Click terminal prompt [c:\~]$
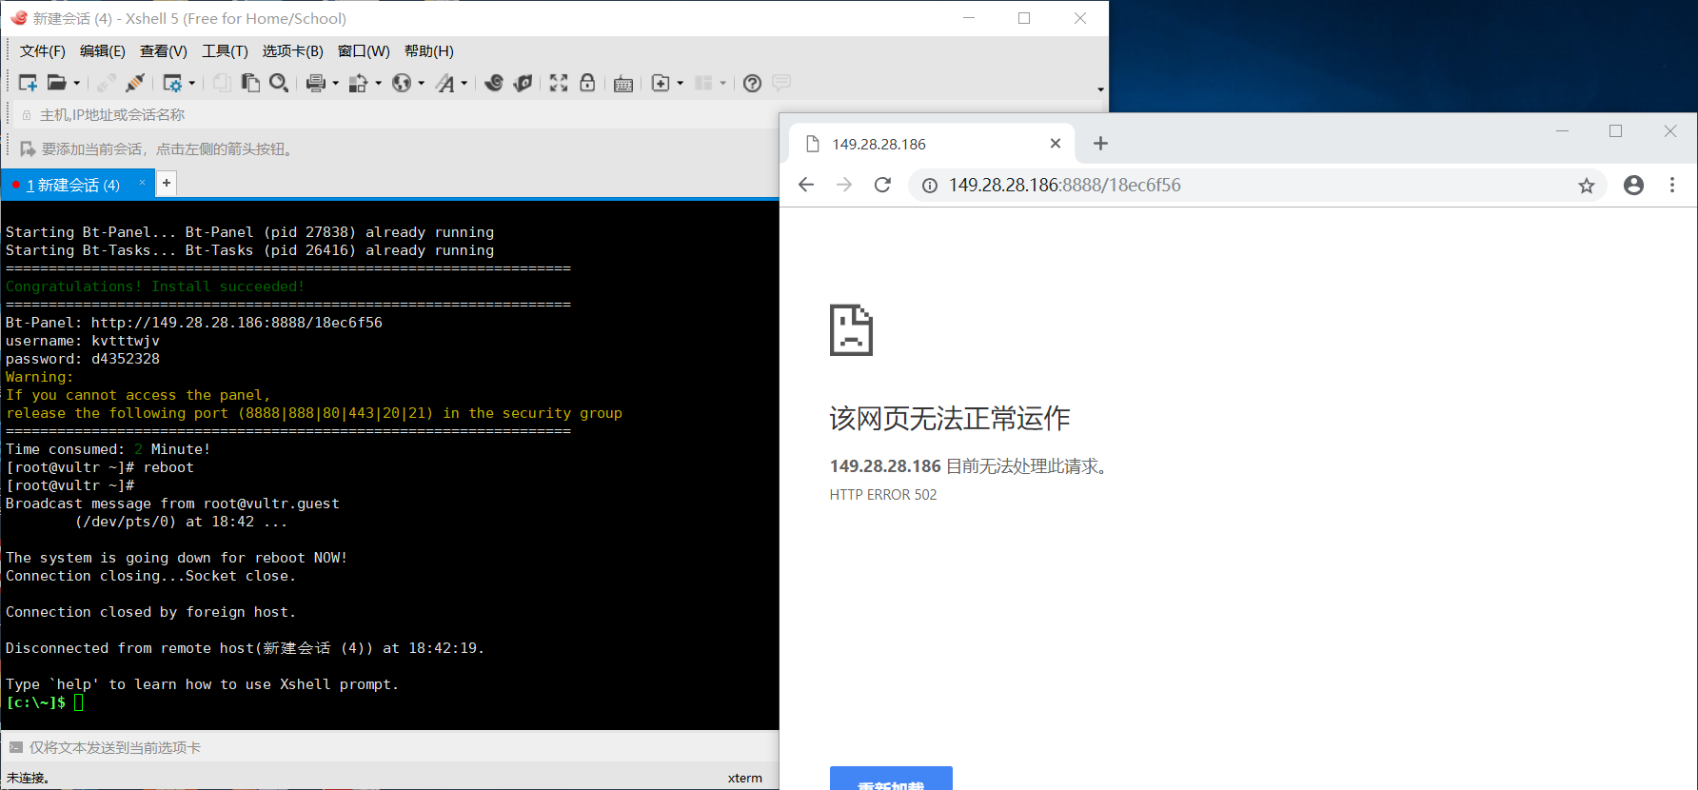 [35, 702]
